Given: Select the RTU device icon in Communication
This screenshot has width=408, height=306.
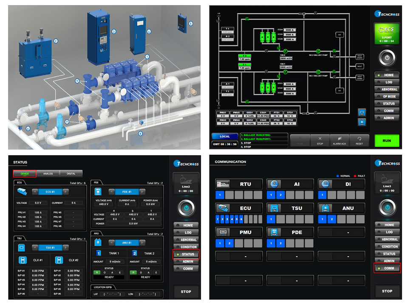Looking at the screenshot, I should click(223, 184).
